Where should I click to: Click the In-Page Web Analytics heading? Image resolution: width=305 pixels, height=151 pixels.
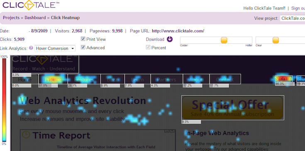pyautogui.click(x=217, y=133)
